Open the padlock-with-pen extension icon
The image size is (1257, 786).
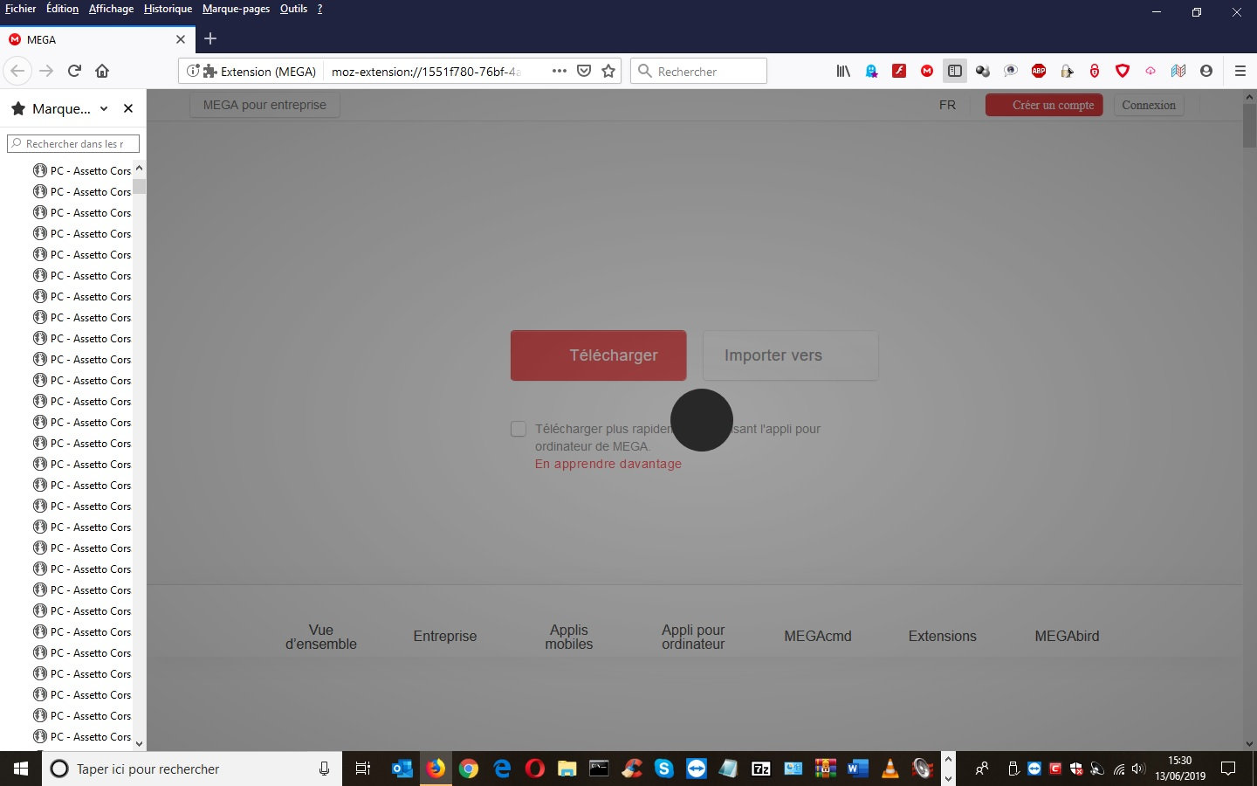coord(1067,71)
